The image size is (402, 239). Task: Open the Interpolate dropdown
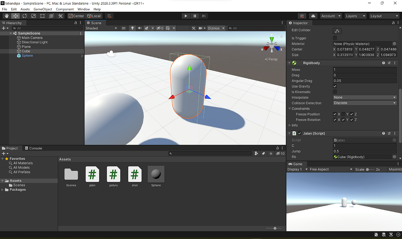[x=364, y=97]
